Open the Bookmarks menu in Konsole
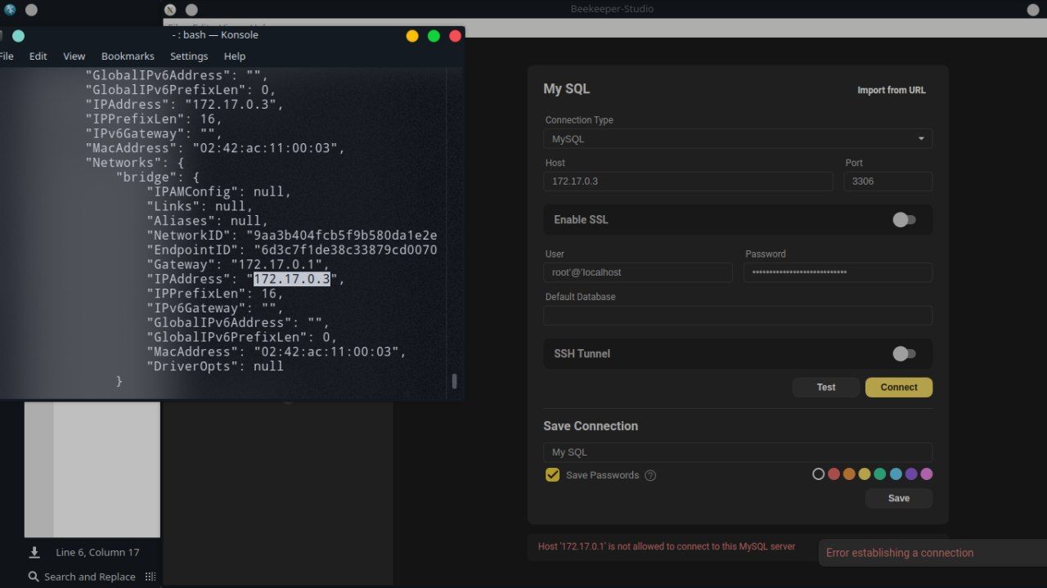 point(128,56)
